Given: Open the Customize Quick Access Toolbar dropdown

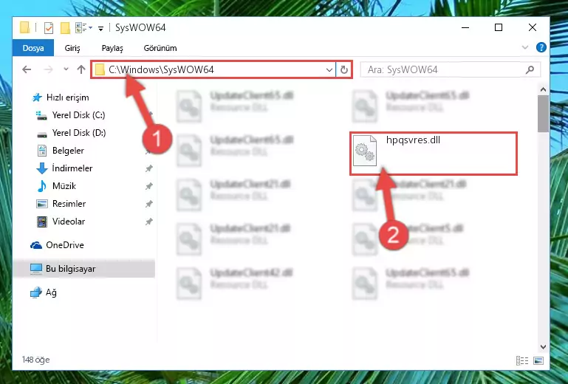Looking at the screenshot, I should (x=100, y=28).
